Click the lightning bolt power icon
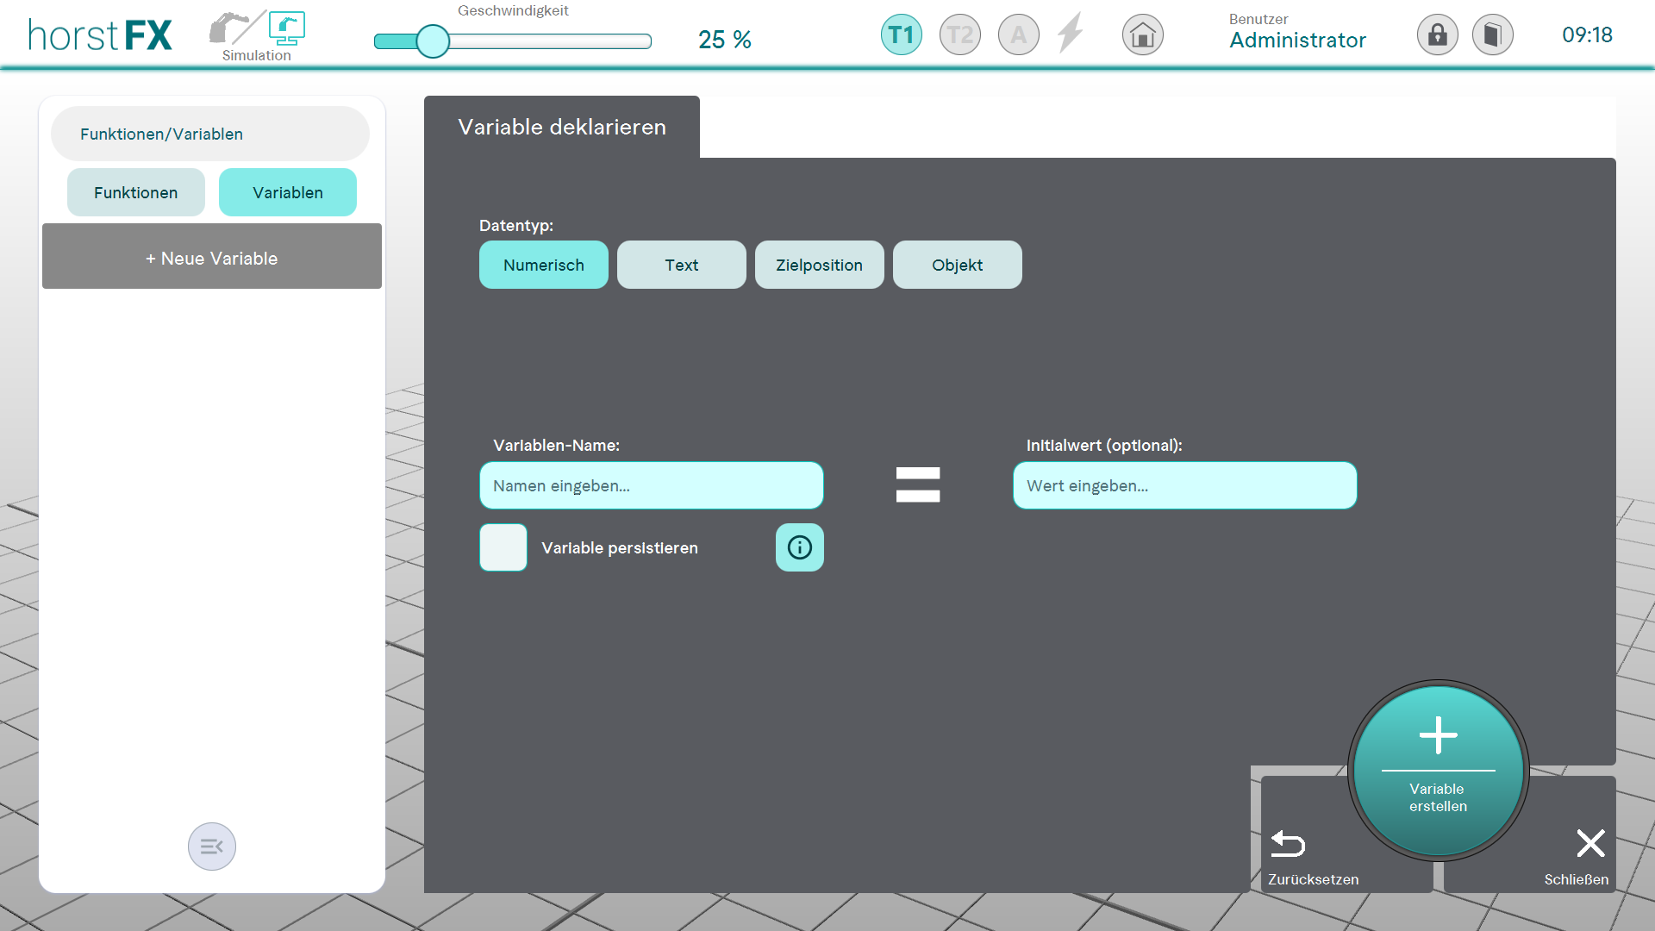This screenshot has width=1655, height=931. click(1071, 34)
